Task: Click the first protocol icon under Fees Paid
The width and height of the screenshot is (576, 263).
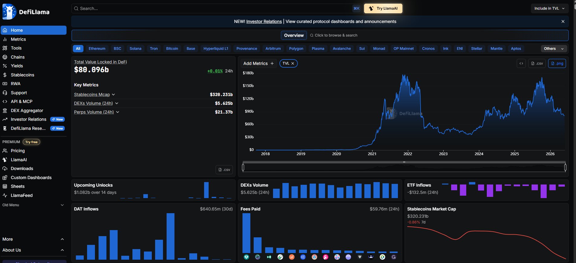Action: click(x=246, y=257)
